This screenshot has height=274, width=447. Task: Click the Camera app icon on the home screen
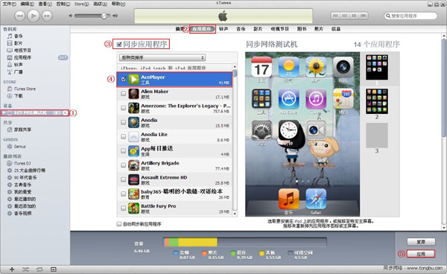point(343,67)
